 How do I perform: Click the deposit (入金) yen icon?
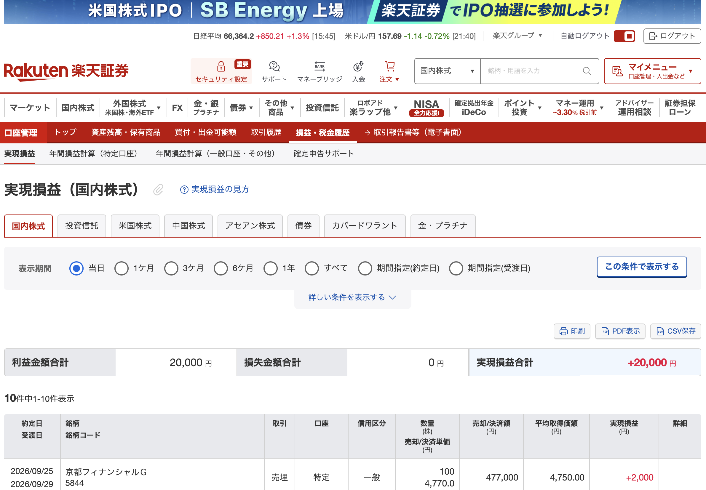click(358, 66)
